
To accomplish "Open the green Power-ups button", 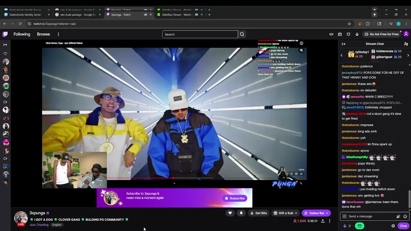I will pyautogui.click(x=360, y=226).
